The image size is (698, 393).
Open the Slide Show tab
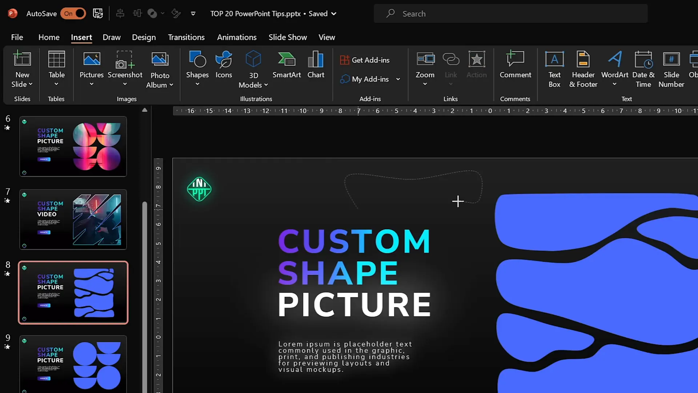(288, 37)
